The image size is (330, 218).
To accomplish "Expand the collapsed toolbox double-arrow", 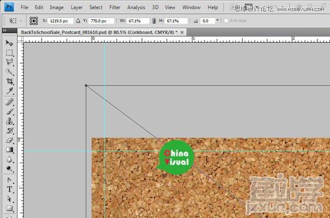I will 4,31.
